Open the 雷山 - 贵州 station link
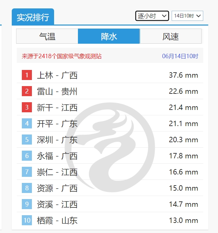The width and height of the screenshot is (218, 233). click(x=57, y=91)
